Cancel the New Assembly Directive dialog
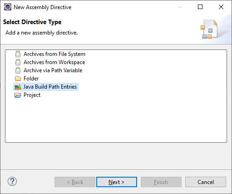Screen dimensions: 232x194 tap(206, 182)
